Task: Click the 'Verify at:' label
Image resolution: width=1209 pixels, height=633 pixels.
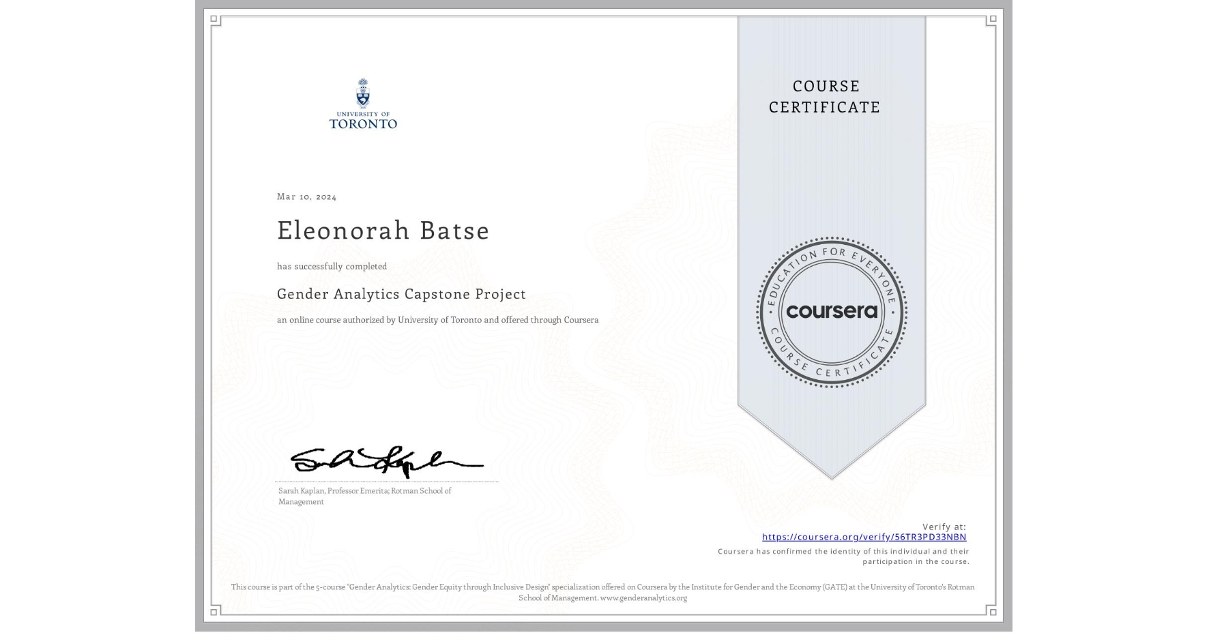Action: click(x=944, y=527)
